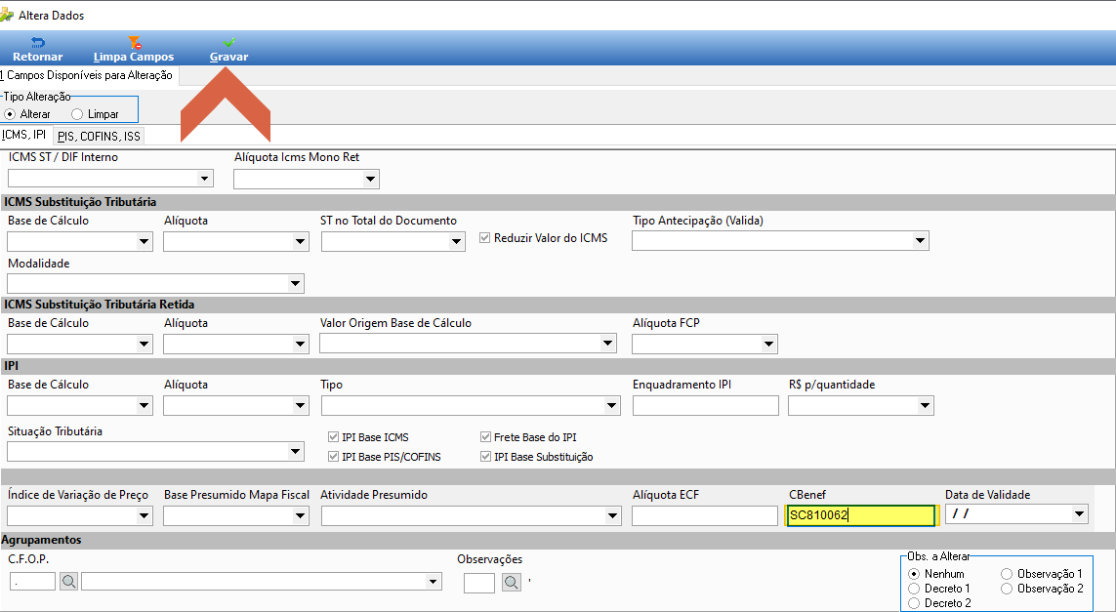The height and width of the screenshot is (612, 1116).
Task: Click the Observações magnifier search icon
Action: [511, 583]
